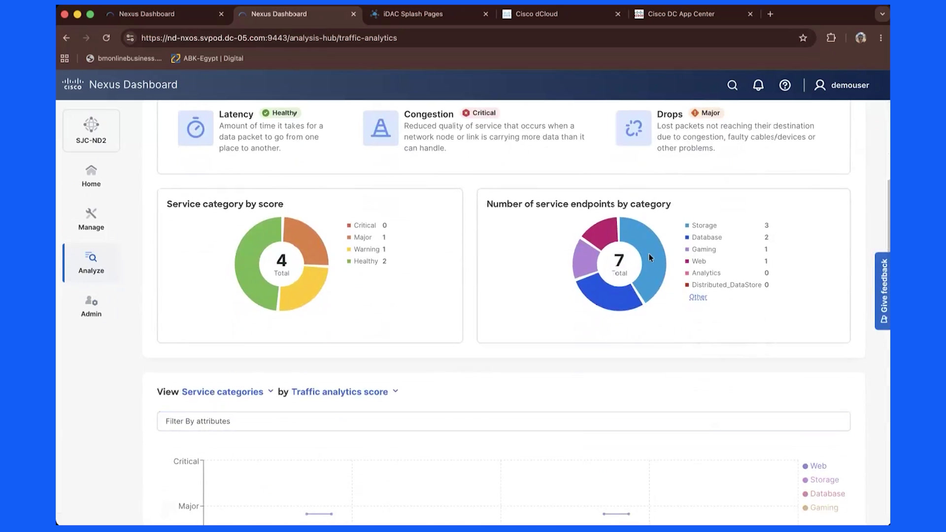
Task: Open a new browser tab
Action: pos(770,14)
